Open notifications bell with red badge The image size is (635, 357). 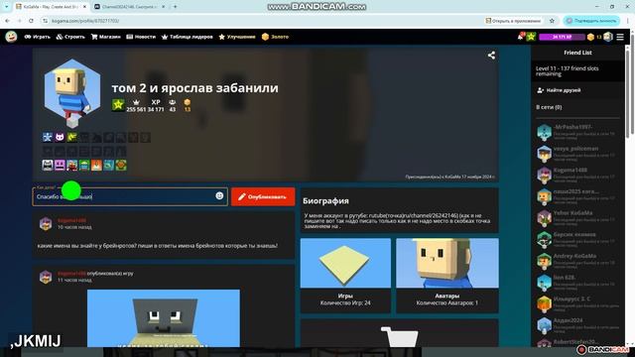click(x=521, y=37)
